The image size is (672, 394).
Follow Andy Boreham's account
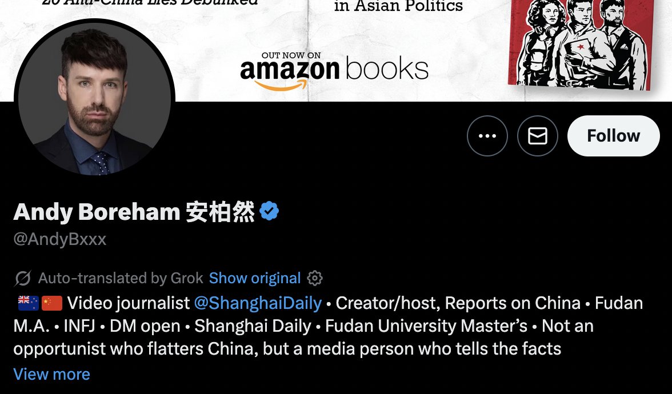(x=613, y=136)
